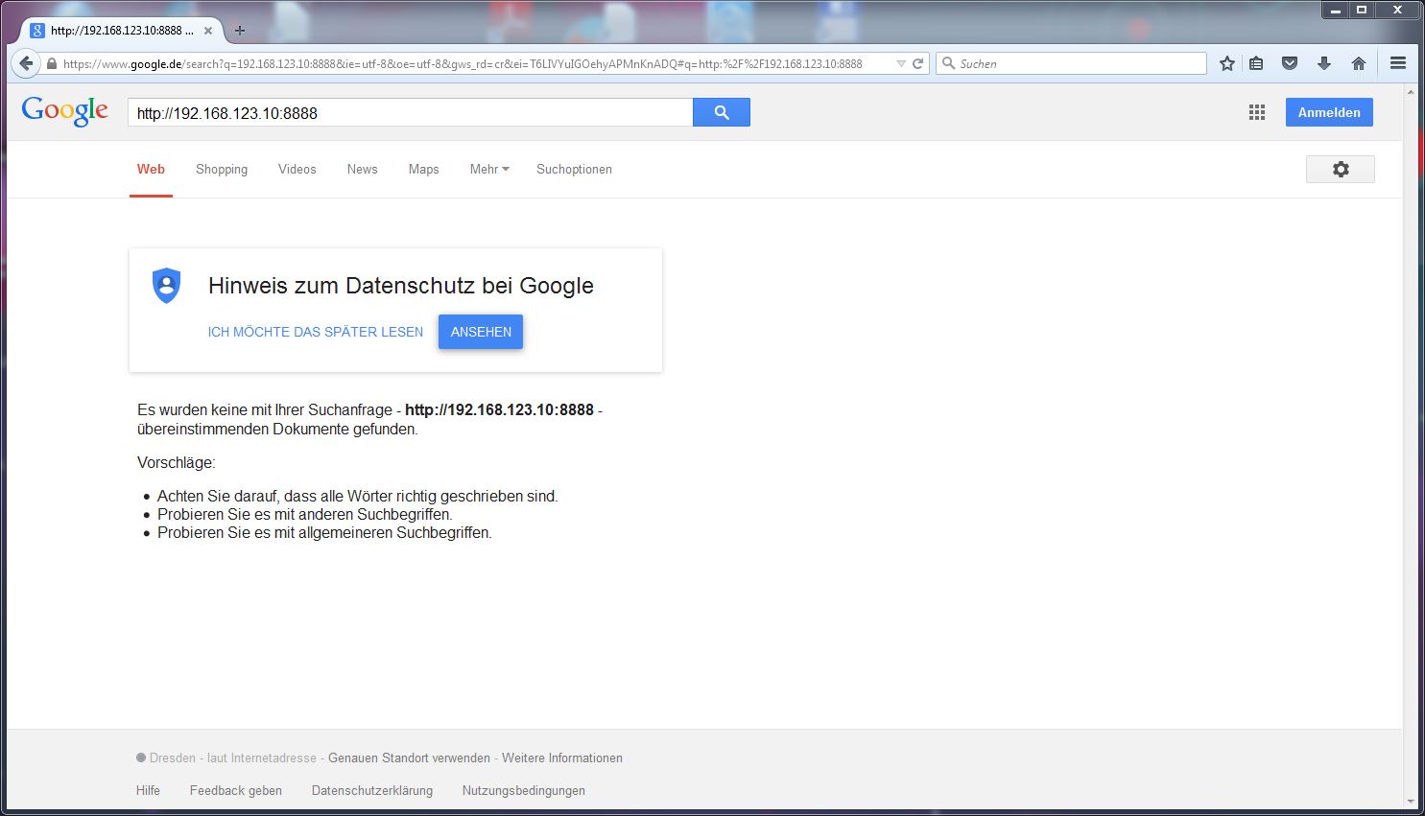Image resolution: width=1425 pixels, height=816 pixels.
Task: Open the Datenschutzerklärung link
Action: pyautogui.click(x=372, y=790)
